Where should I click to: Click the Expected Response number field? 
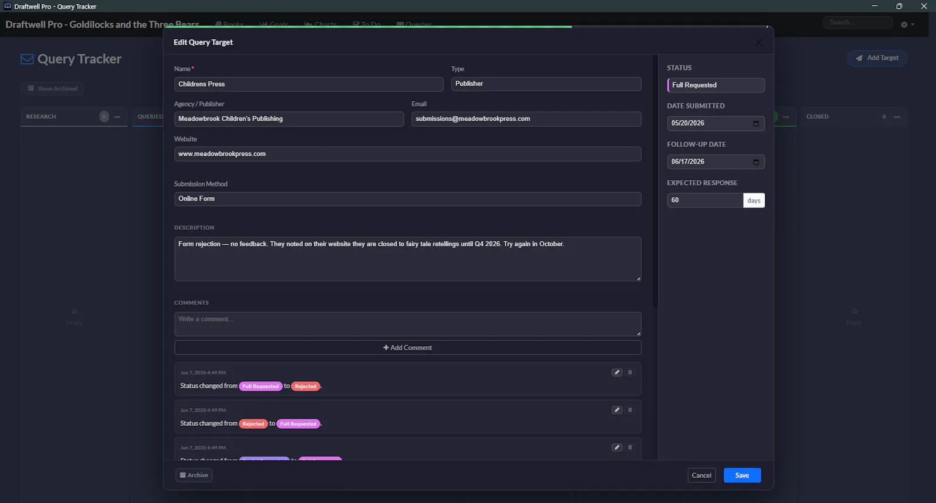[705, 200]
